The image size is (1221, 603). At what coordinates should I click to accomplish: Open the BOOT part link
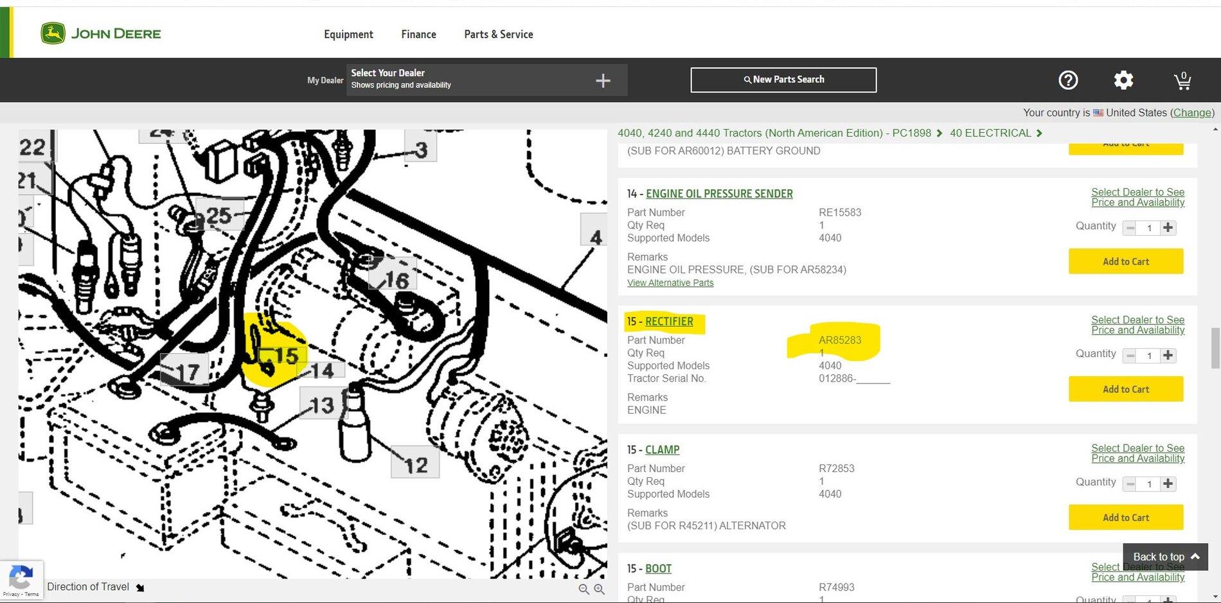658,568
